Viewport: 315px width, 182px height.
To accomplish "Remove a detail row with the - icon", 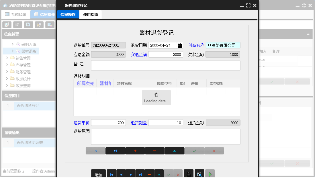I will click(155, 151).
